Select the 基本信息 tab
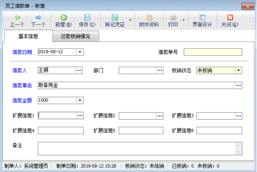 coord(28,36)
